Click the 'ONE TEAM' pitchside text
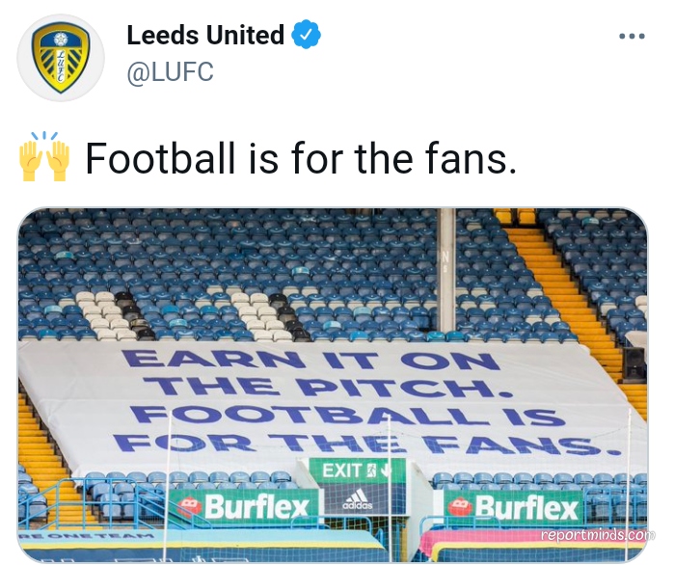The height and width of the screenshot is (565, 674). [86, 536]
